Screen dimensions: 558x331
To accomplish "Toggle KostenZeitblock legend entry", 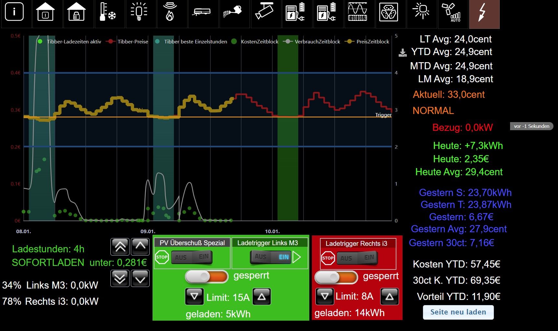I will pos(255,41).
